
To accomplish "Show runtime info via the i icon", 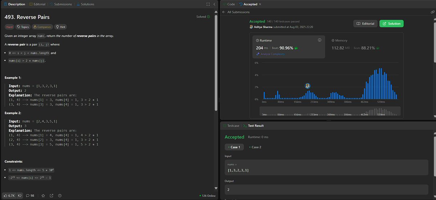I will 320,40.
